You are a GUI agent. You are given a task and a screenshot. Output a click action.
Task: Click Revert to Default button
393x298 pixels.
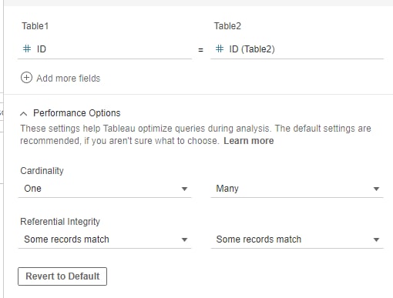tap(62, 276)
